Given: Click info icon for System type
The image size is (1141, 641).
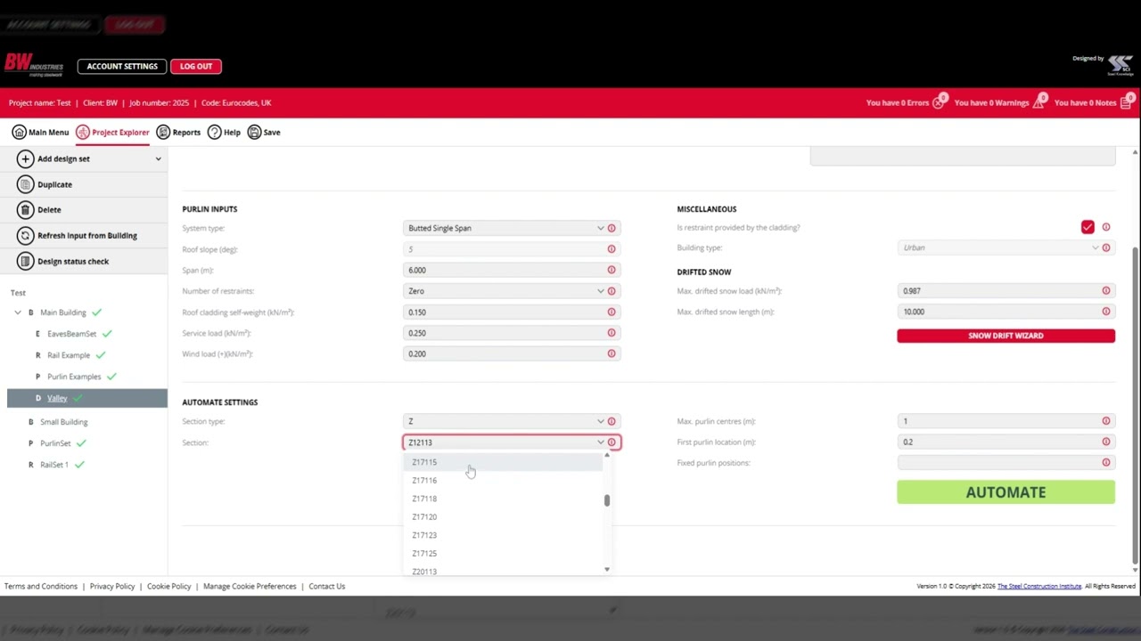Looking at the screenshot, I should pos(612,228).
